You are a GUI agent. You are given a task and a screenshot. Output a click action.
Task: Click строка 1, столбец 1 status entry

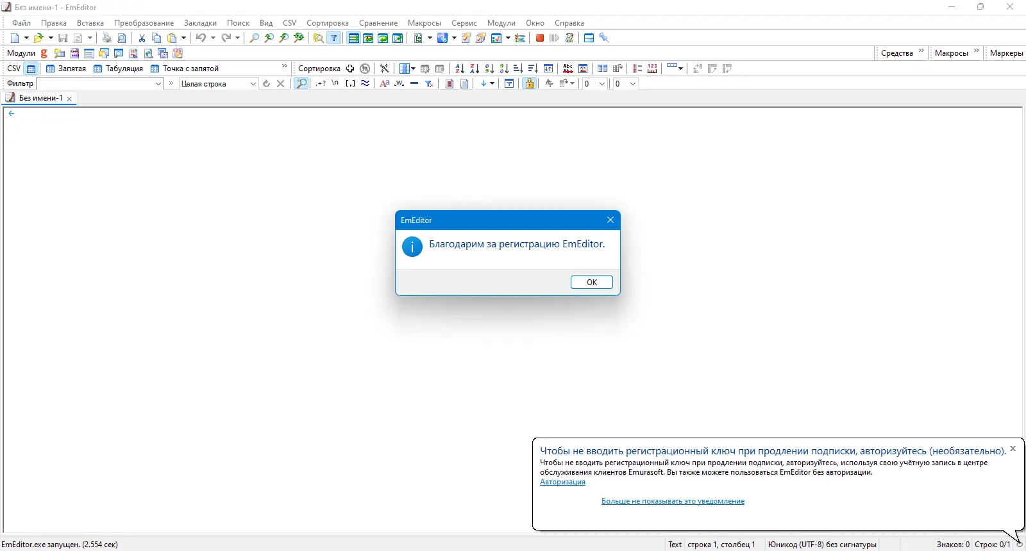coord(721,545)
